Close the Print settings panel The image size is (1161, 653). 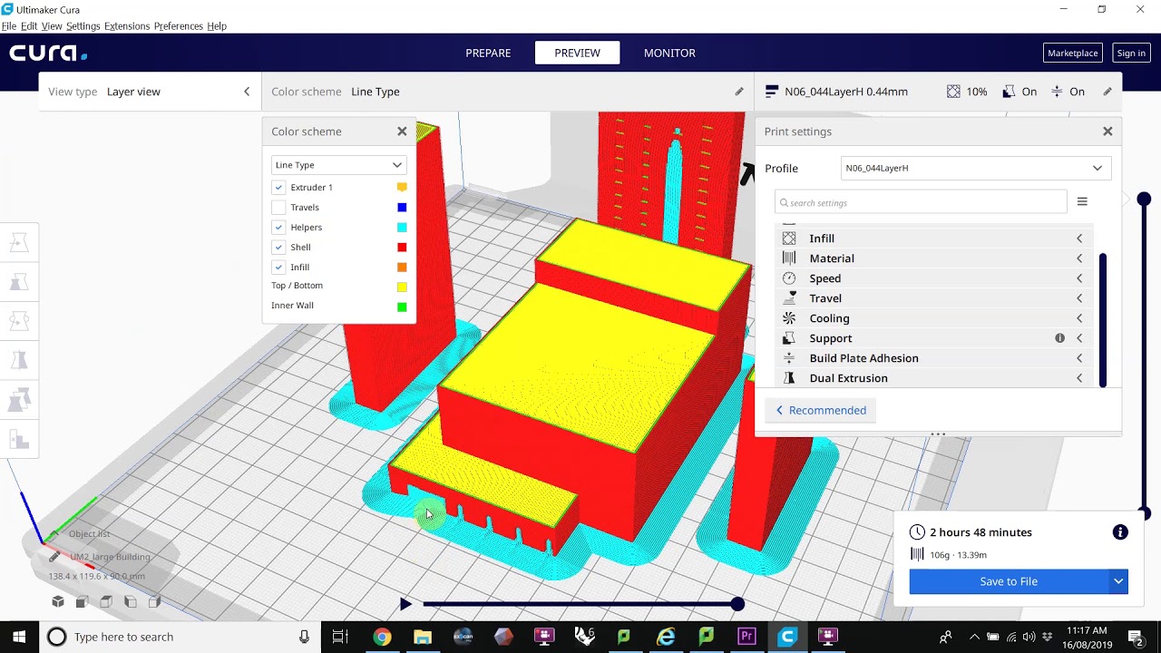click(1107, 132)
